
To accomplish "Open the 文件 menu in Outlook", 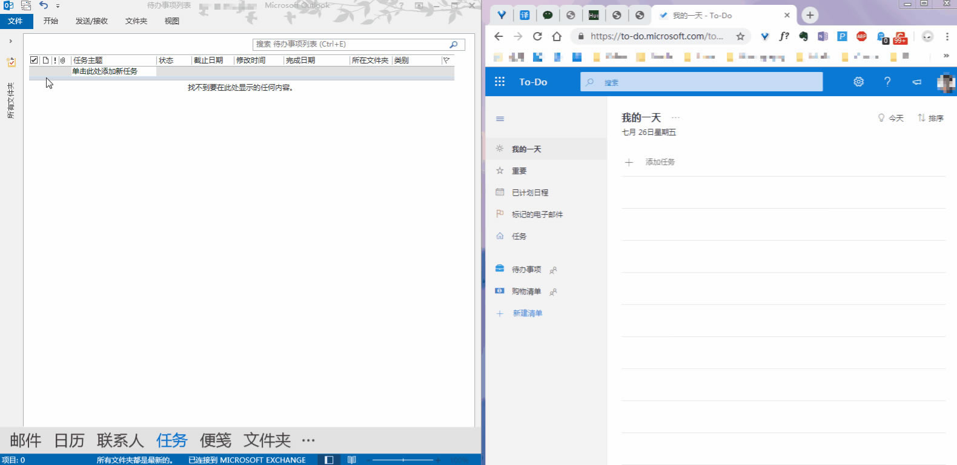I will (x=16, y=21).
